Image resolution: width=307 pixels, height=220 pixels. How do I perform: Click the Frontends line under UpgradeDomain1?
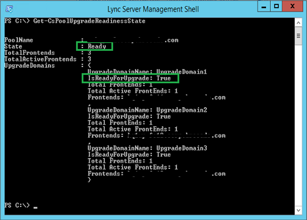(x=156, y=97)
